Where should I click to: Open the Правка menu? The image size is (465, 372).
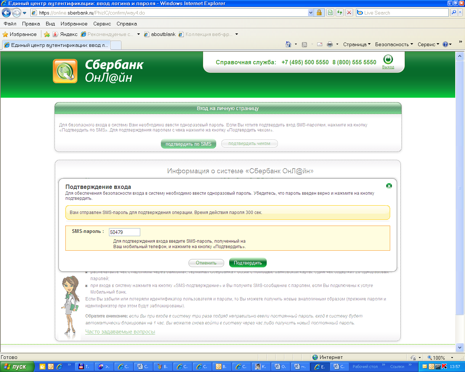point(31,24)
